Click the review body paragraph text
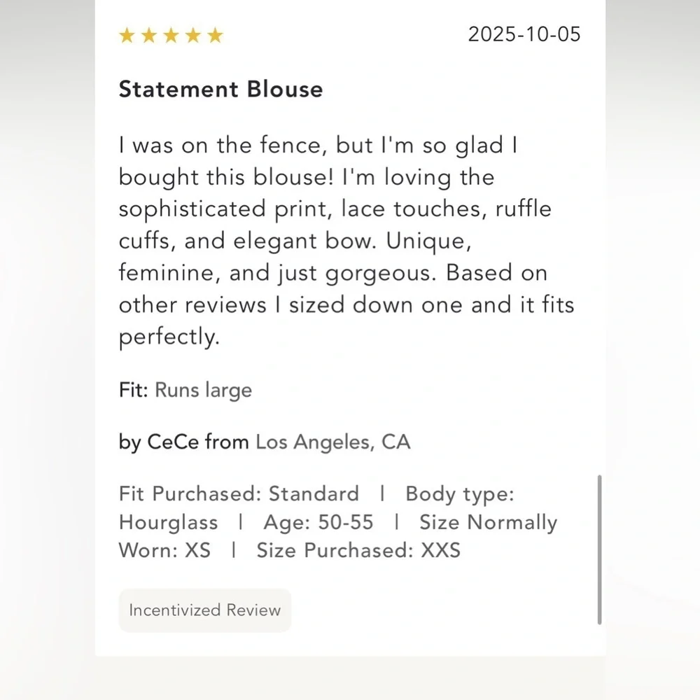Image resolution: width=700 pixels, height=700 pixels. [x=346, y=241]
